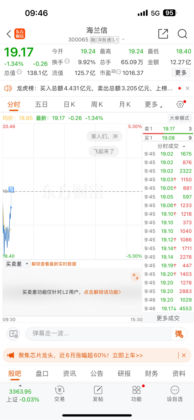Show 换手 info bubble icon
This screenshot has width=194, height=420.
pos(67,61)
